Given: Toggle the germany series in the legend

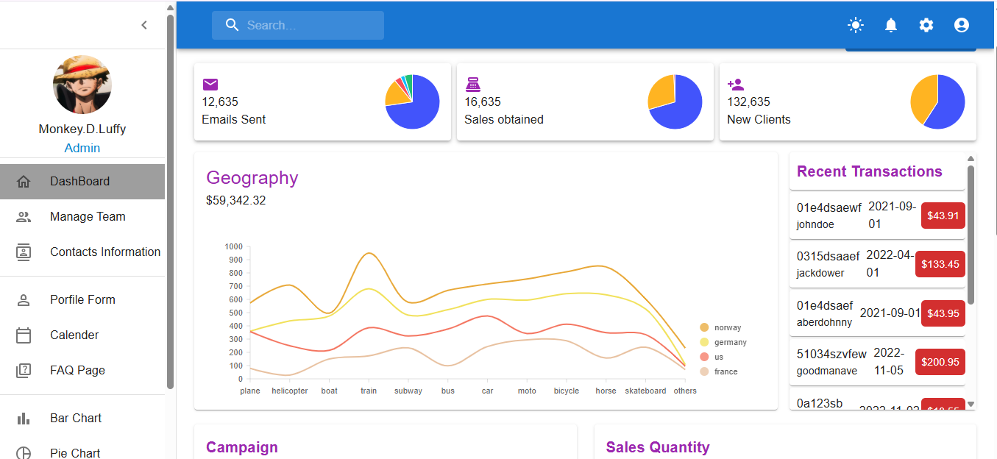Looking at the screenshot, I should pyautogui.click(x=704, y=342).
